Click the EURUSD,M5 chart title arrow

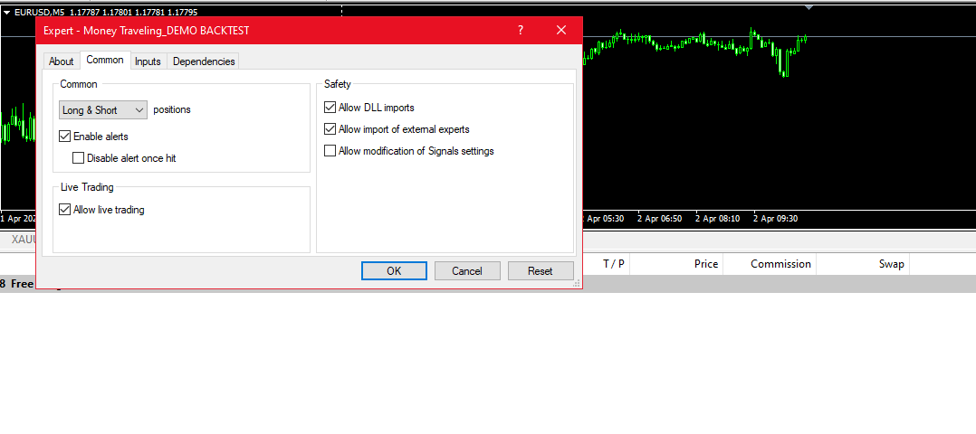click(6, 12)
